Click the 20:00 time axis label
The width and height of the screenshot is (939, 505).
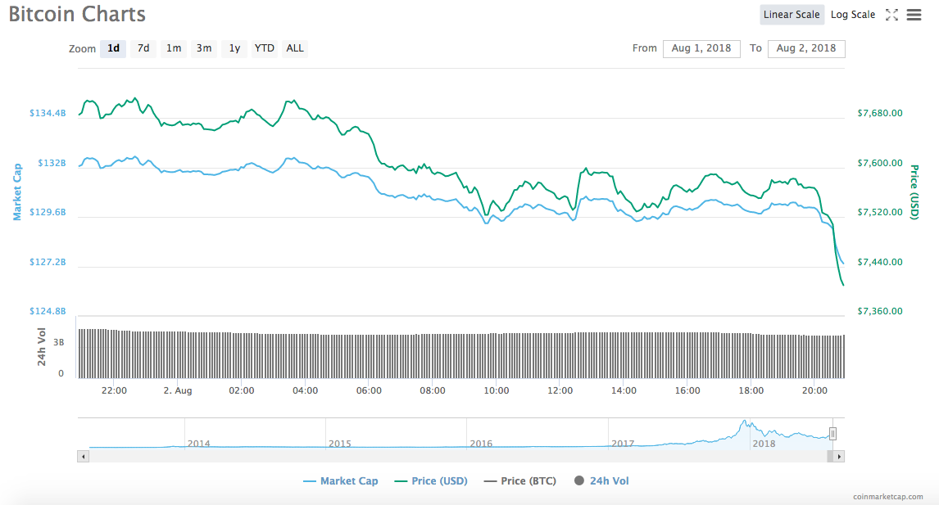click(x=814, y=390)
